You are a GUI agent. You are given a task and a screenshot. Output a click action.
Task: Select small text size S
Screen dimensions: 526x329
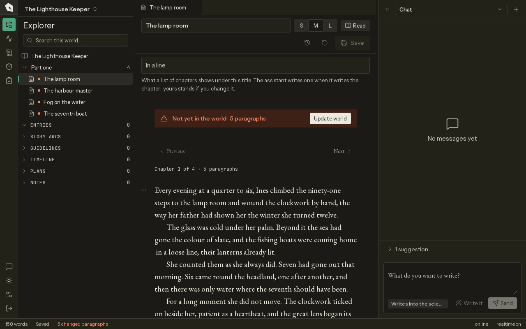301,25
